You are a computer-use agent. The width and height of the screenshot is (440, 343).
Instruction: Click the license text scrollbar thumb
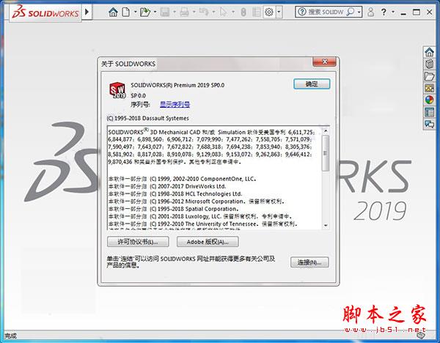(x=326, y=153)
